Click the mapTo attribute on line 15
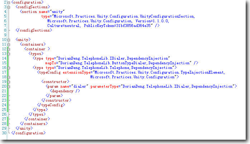The width and height of the screenshot is (250, 144). (51, 63)
